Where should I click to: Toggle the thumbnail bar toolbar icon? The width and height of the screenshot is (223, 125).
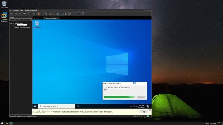point(66,14)
